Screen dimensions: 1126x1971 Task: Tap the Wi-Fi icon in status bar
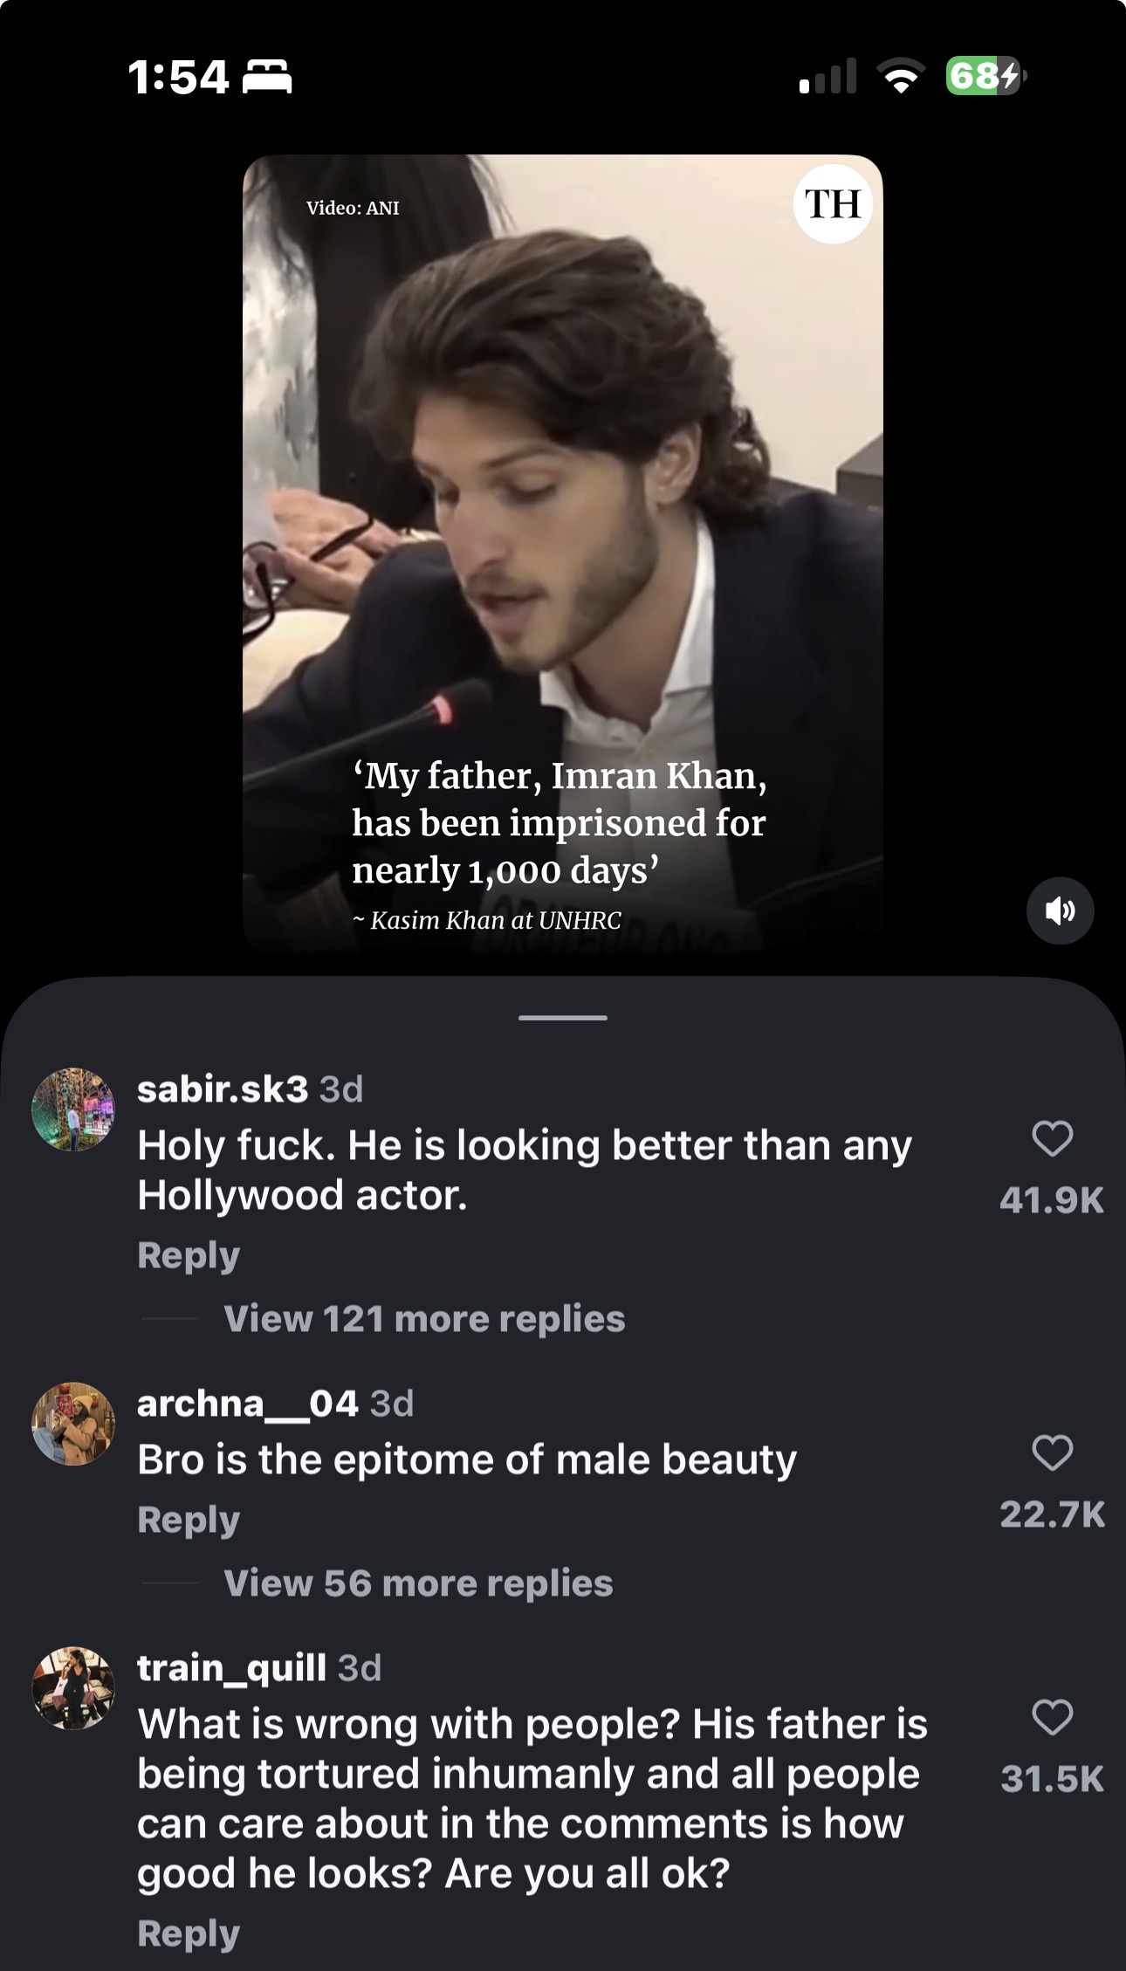click(903, 76)
